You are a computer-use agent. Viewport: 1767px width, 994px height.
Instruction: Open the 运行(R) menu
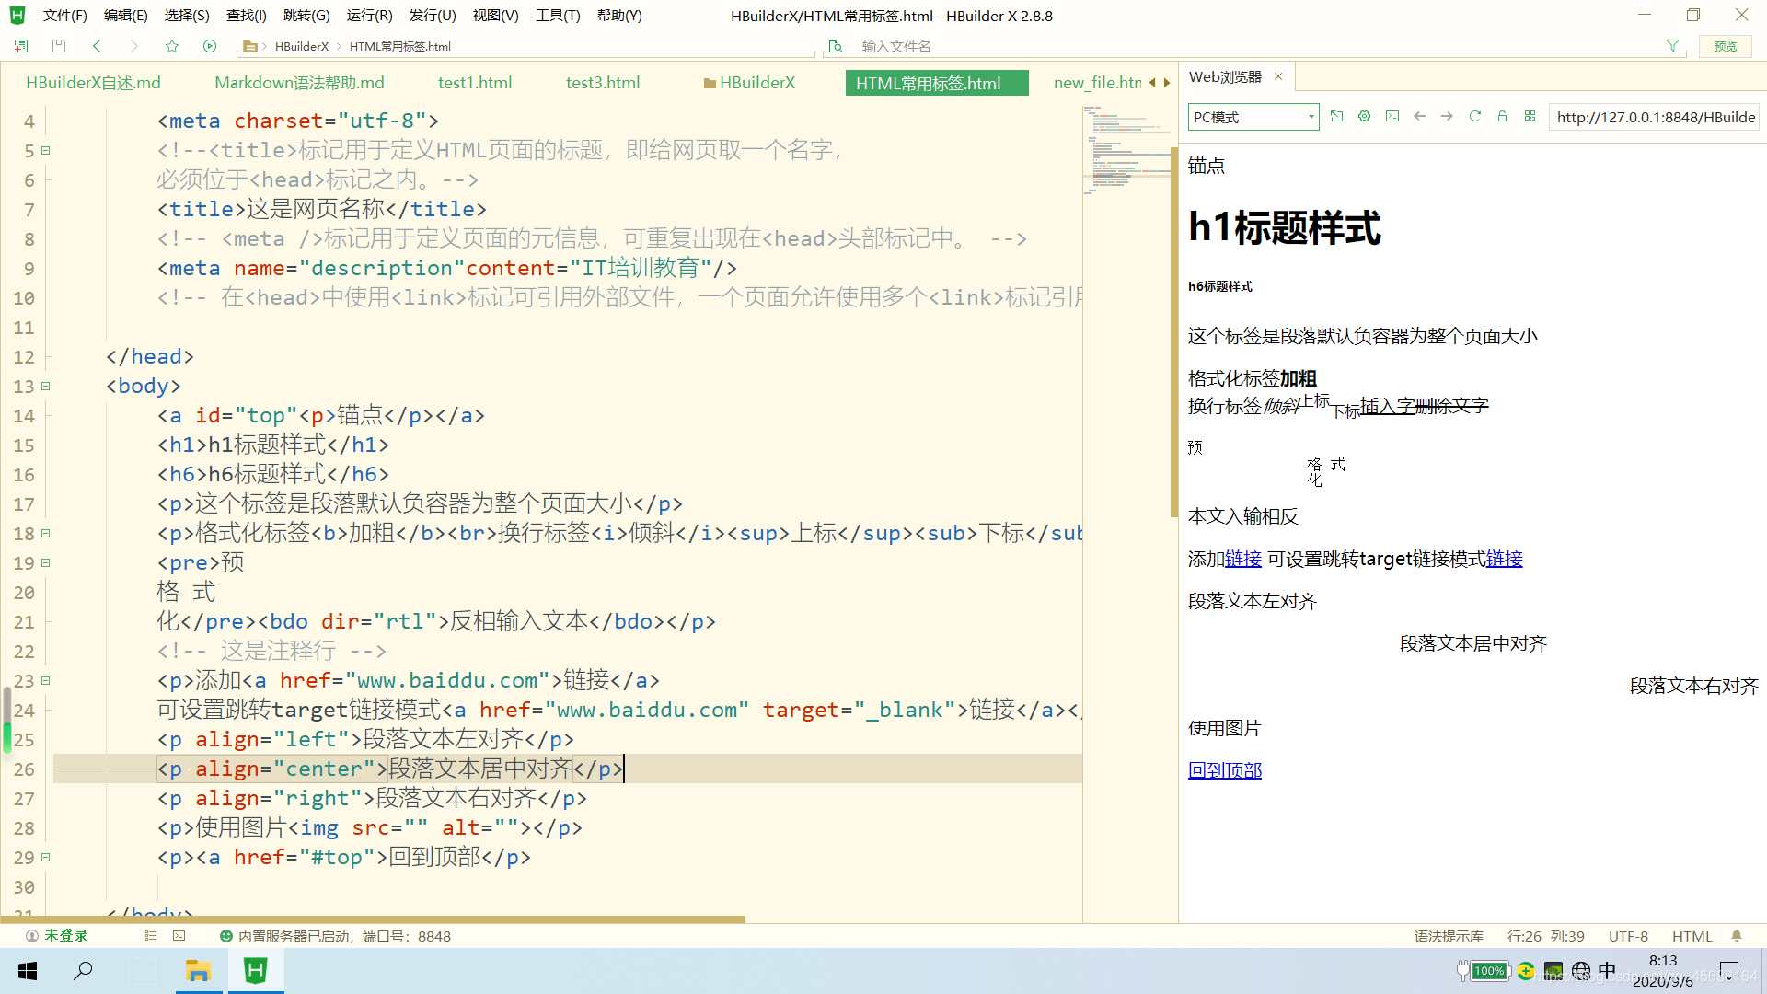(x=369, y=16)
